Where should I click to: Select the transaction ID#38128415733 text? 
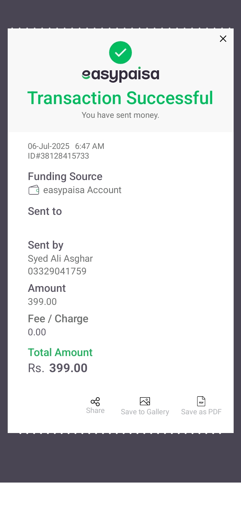coord(59,156)
